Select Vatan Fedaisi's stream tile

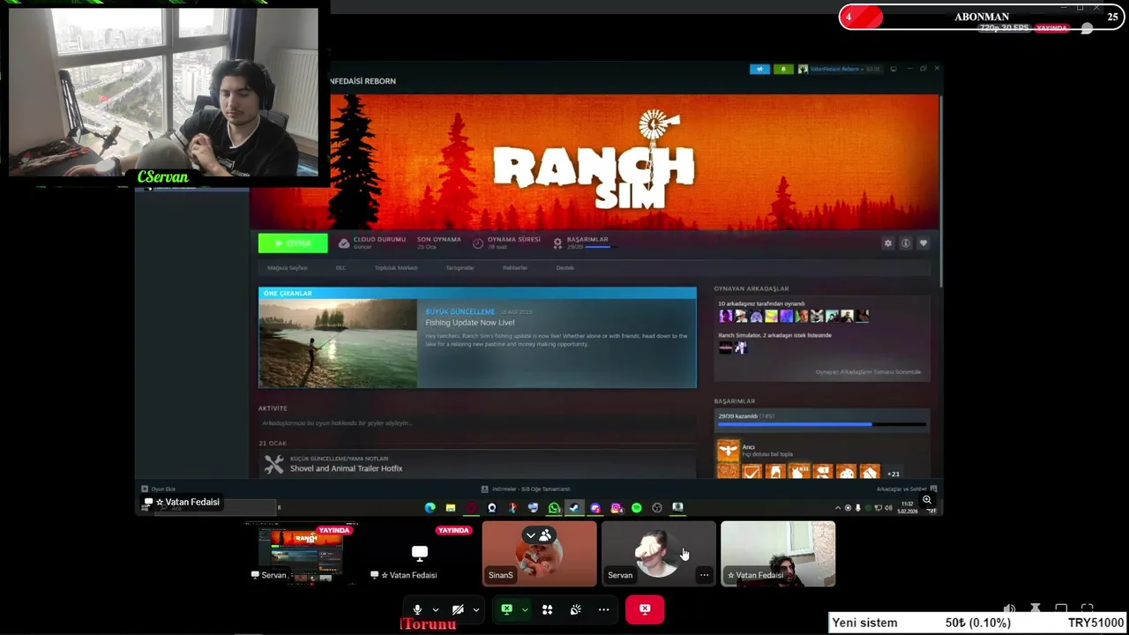[419, 553]
